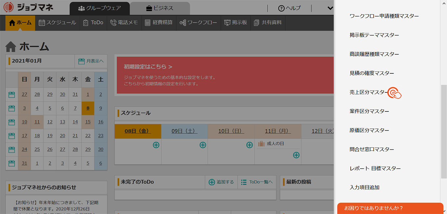447x214 pixels.
Task: Select レポート 目標マスター in the side menu
Action: point(375,168)
